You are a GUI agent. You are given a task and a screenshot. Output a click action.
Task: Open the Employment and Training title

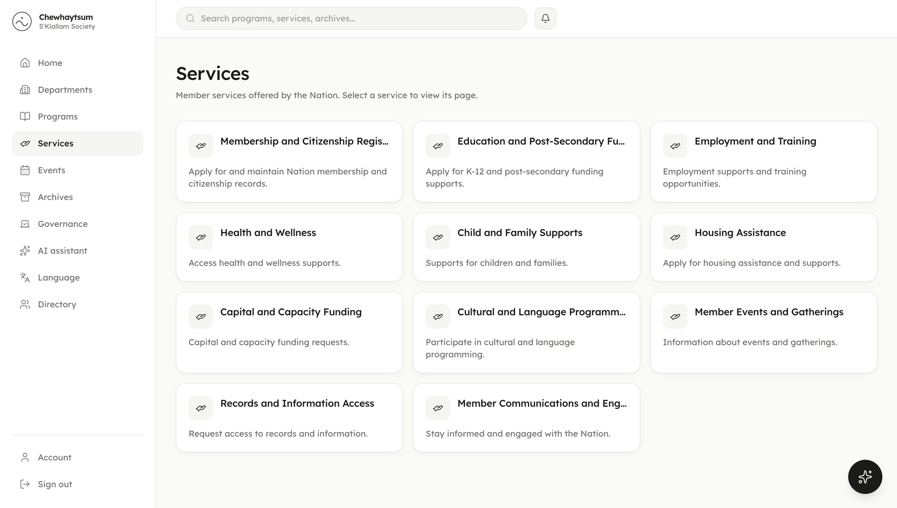(755, 141)
